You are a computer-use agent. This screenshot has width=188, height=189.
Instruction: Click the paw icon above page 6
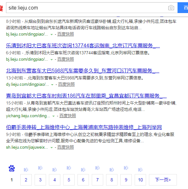[83, 170]
